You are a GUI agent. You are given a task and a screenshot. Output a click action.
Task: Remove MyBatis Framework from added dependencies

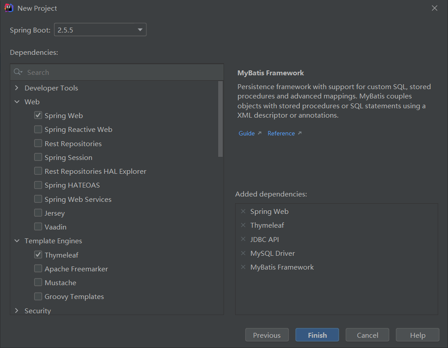(243, 267)
